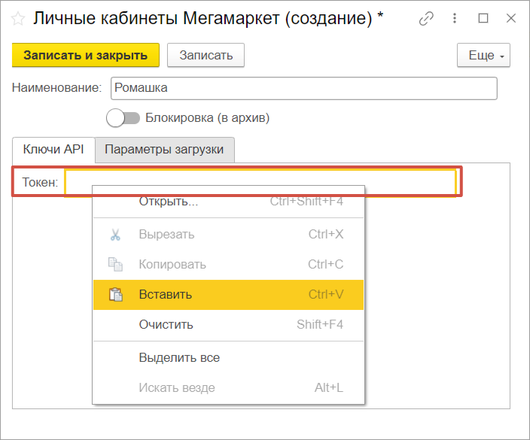Copy link using the chain icon
The image size is (530, 440).
(x=427, y=19)
